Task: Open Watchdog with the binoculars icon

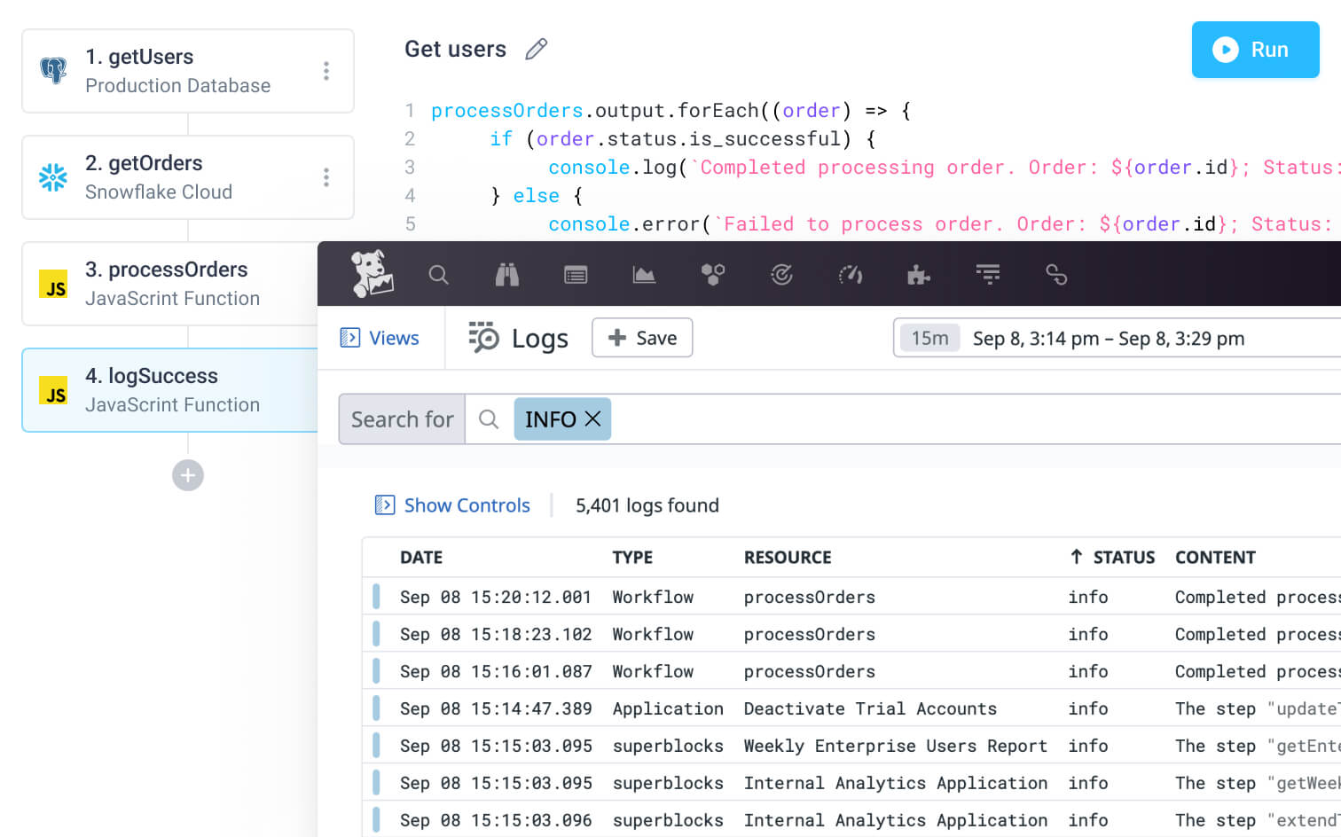Action: 506,275
